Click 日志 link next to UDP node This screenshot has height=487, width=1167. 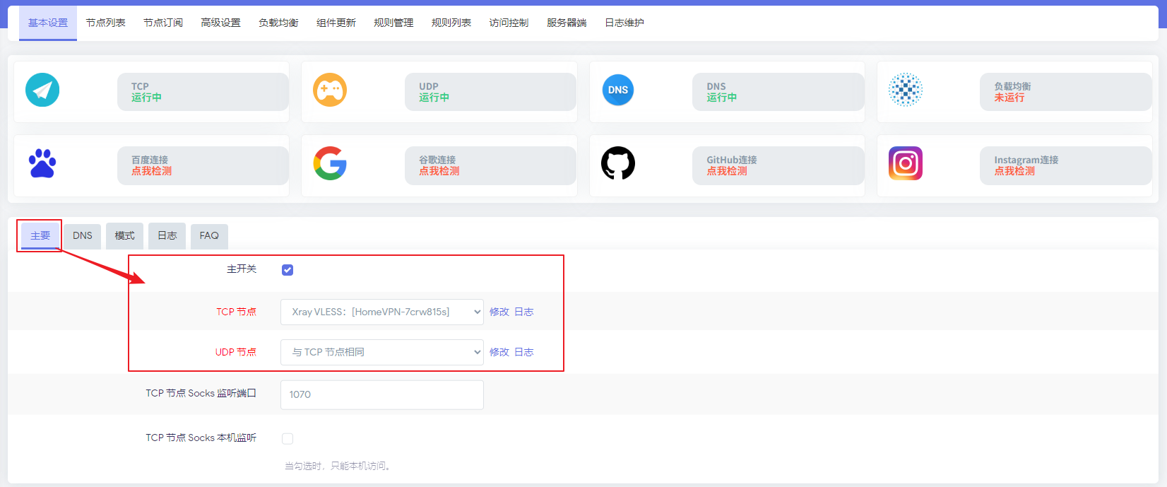tap(523, 352)
